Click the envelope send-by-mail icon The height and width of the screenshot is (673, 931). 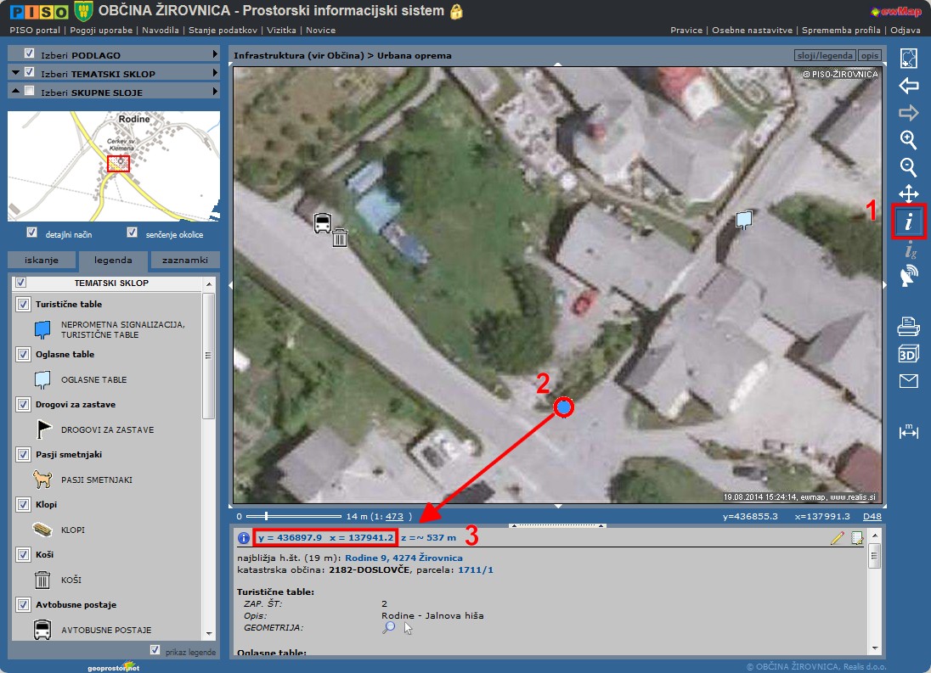(x=908, y=381)
